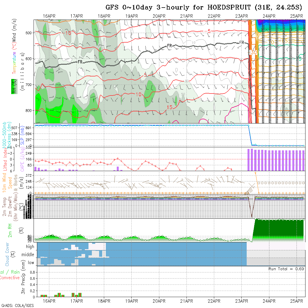The height and width of the screenshot is (308, 308).
Task: Click the red Convective legend label
Action: 10,278
